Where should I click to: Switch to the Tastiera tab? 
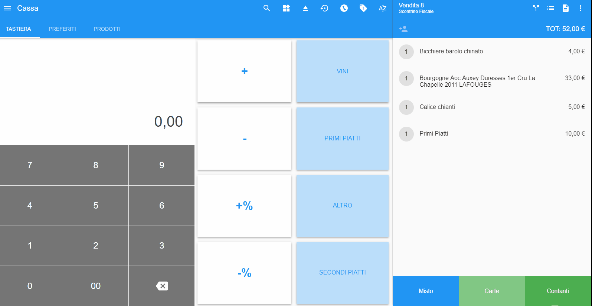19,29
